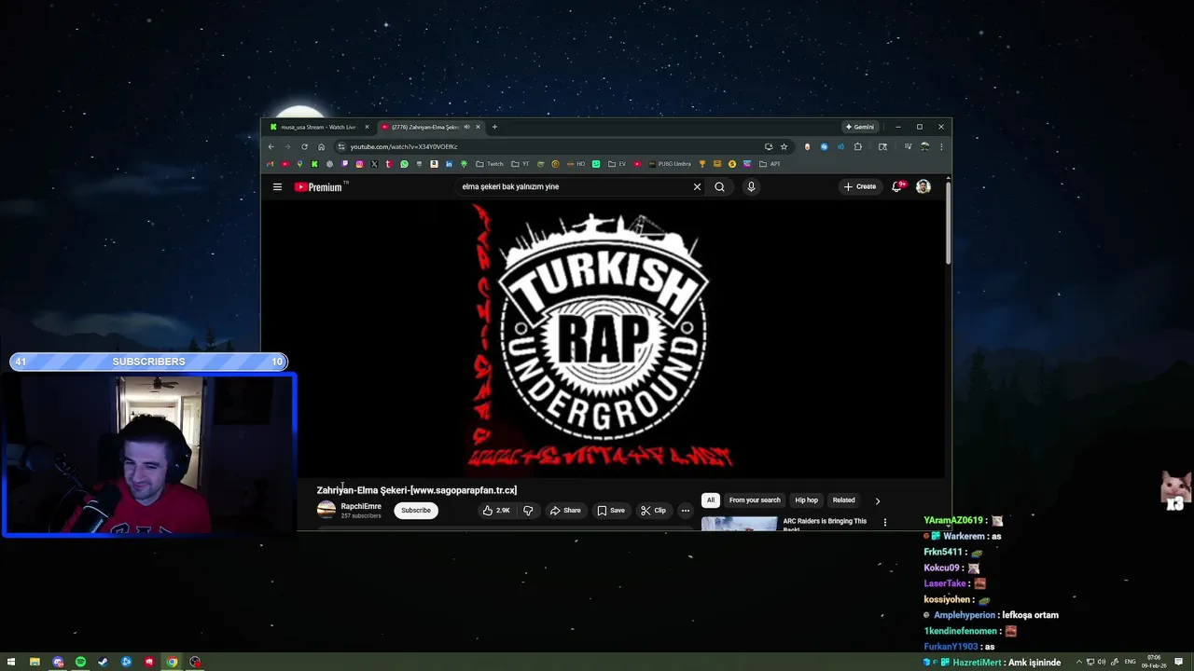Open a new Chrome tab
The height and width of the screenshot is (671, 1194).
point(494,127)
